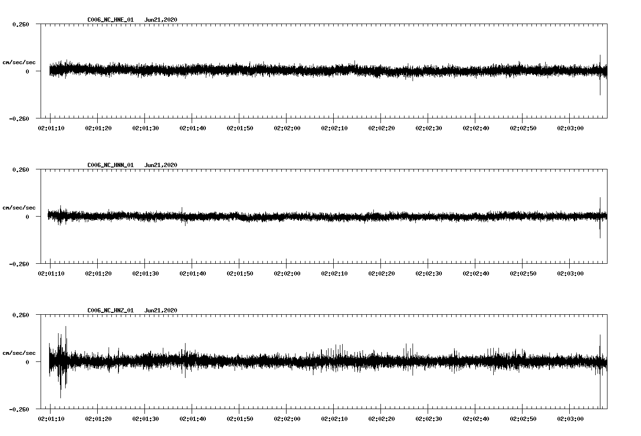Click the 02:01:10 time label under the HNZ plot
This screenshot has width=641, height=436.
pyautogui.click(x=51, y=419)
